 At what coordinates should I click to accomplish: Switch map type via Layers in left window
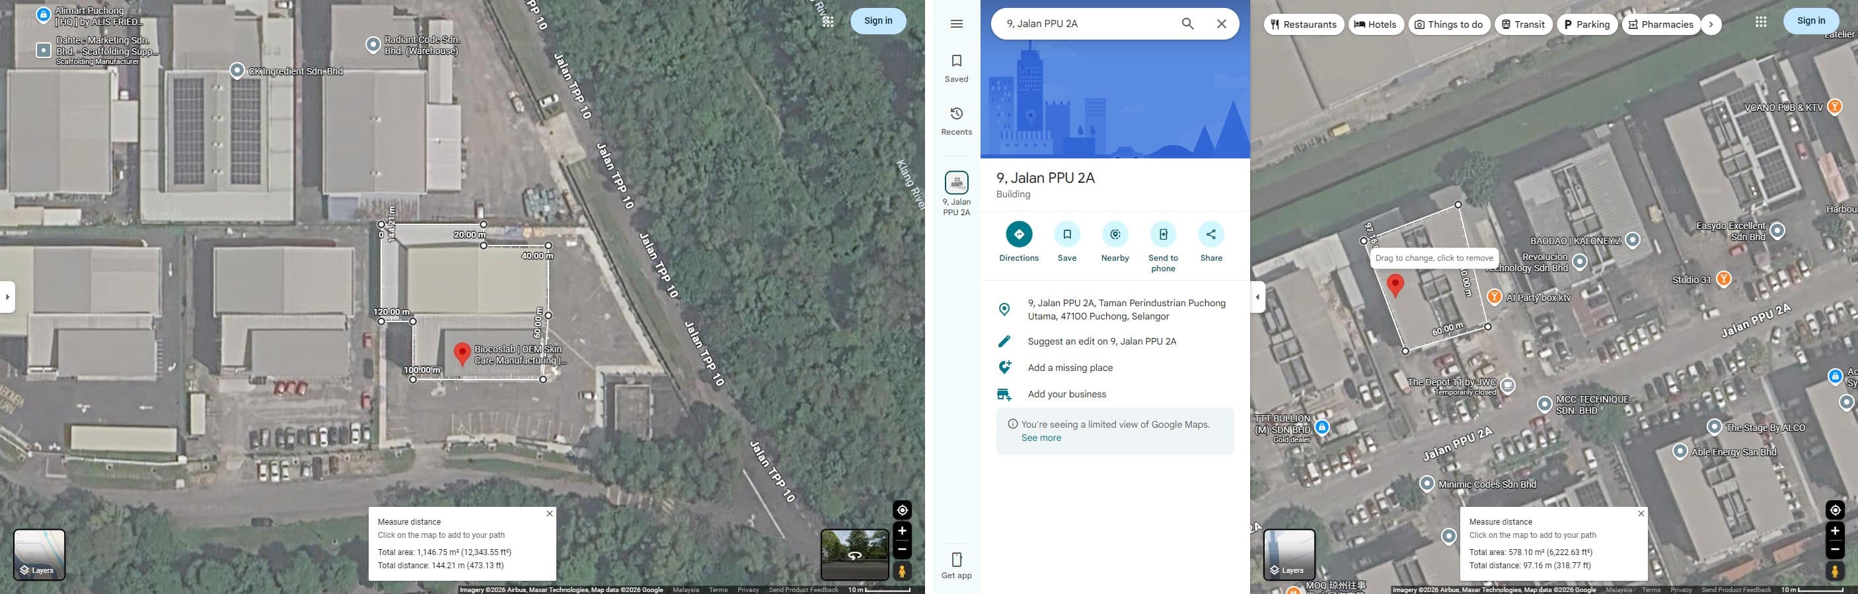click(x=39, y=554)
